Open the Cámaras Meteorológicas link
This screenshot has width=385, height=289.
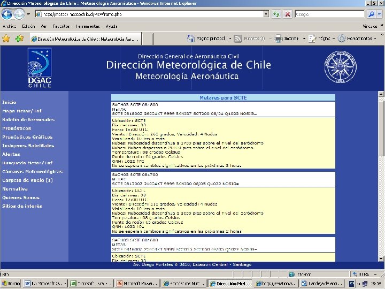point(33,172)
